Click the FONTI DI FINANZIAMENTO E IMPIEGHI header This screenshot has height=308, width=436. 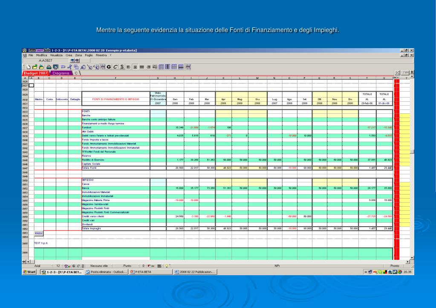(115, 99)
